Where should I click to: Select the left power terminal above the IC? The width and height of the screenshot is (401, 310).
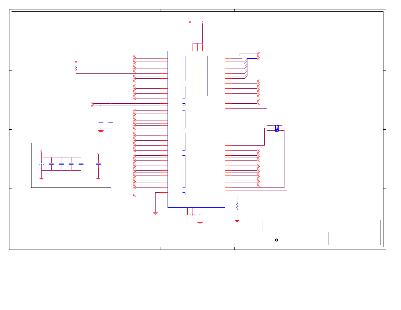[190, 22]
